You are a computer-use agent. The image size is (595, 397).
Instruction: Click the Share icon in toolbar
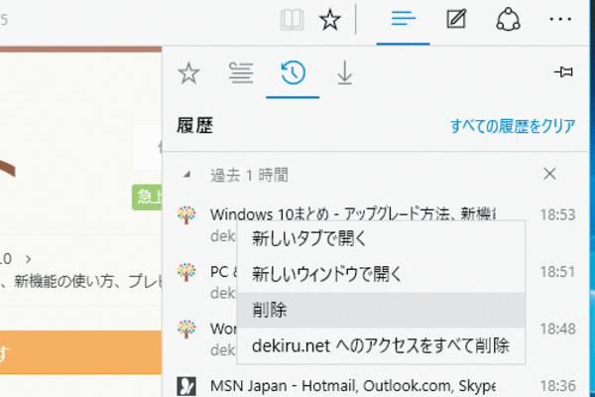508,19
